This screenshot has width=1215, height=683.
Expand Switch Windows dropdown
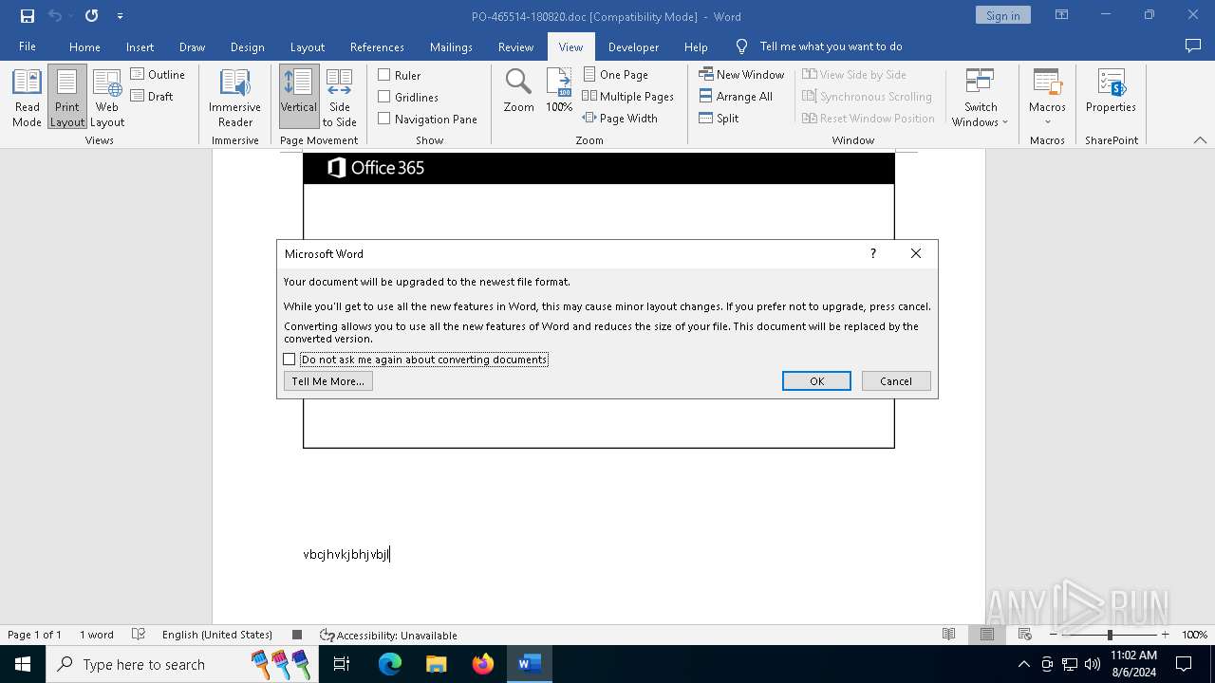click(x=981, y=98)
